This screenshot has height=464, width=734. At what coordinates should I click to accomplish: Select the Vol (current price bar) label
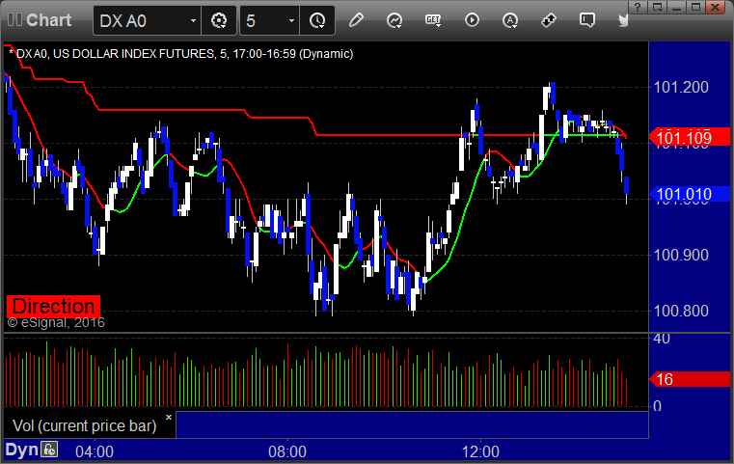pyautogui.click(x=84, y=425)
